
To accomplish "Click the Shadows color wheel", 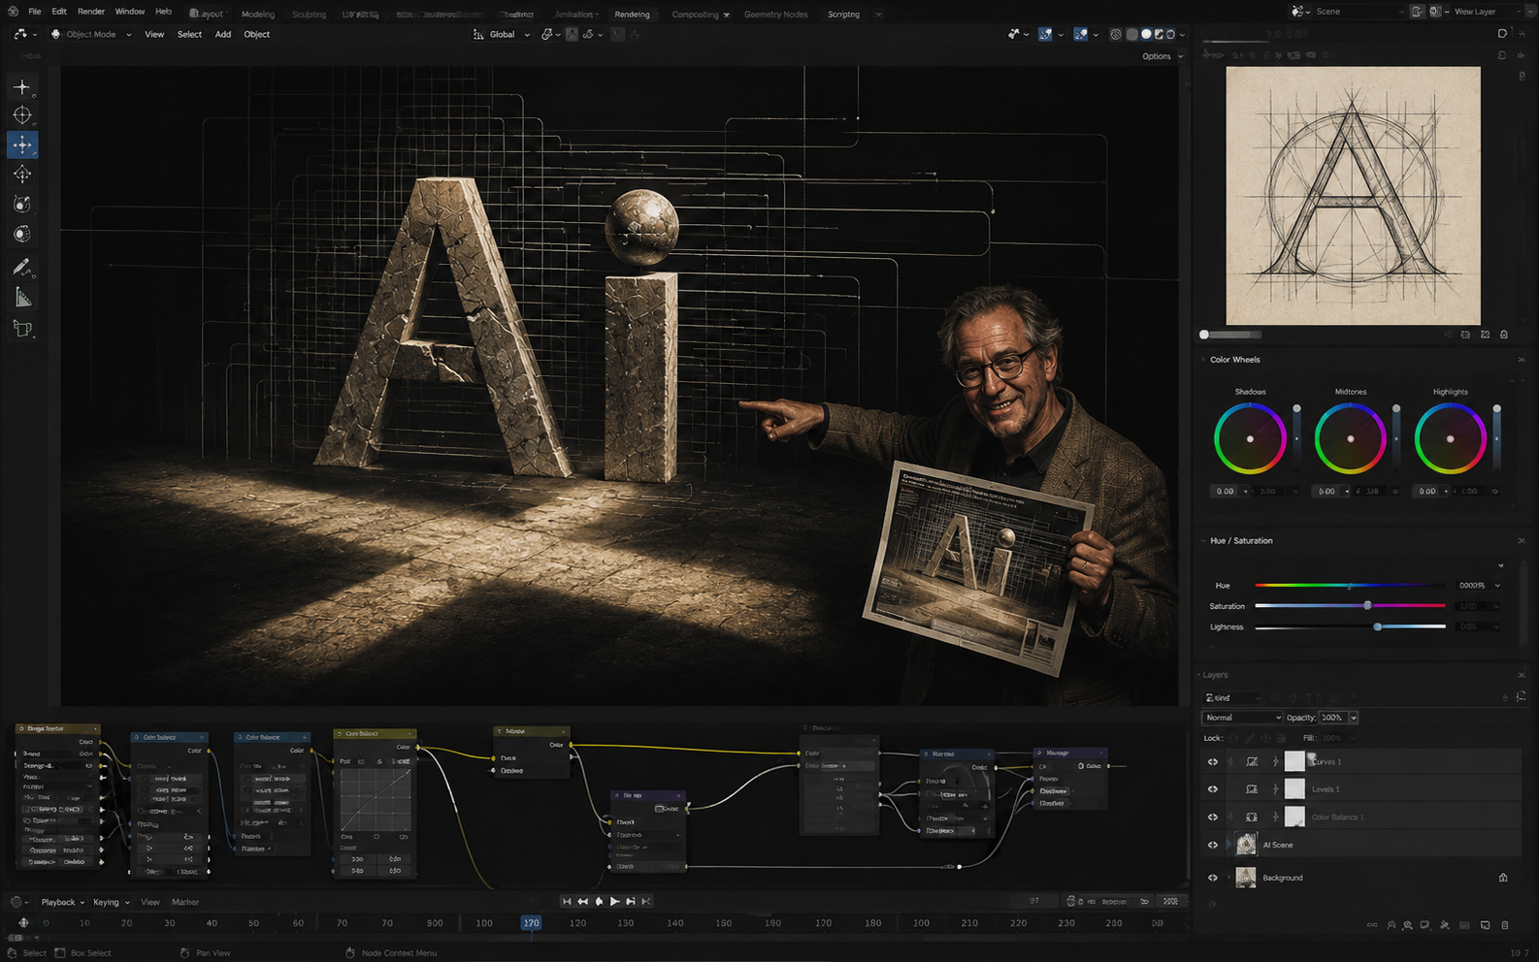I will (x=1250, y=438).
